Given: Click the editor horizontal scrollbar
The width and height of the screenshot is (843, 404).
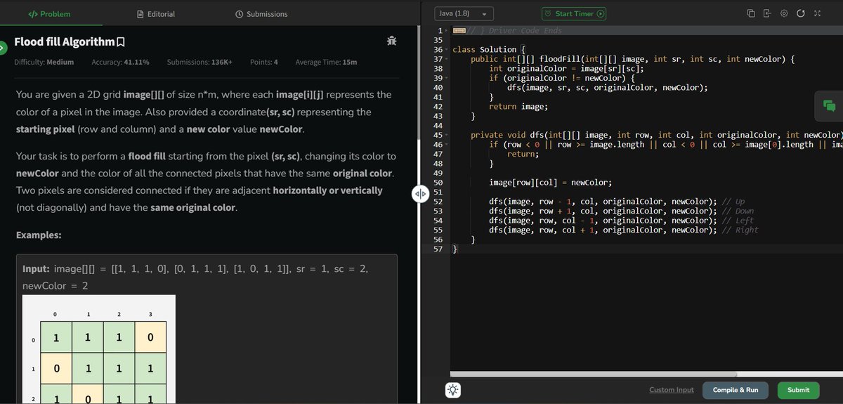Looking at the screenshot, I should click(x=594, y=374).
